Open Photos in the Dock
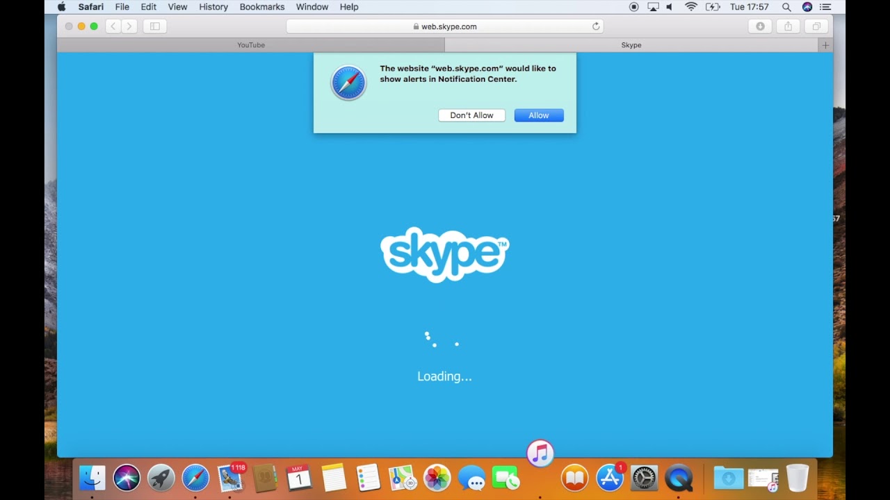890x500 pixels. tap(437, 478)
